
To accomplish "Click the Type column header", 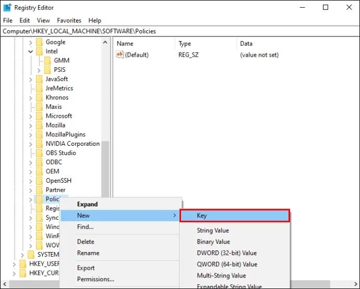I will point(206,44).
